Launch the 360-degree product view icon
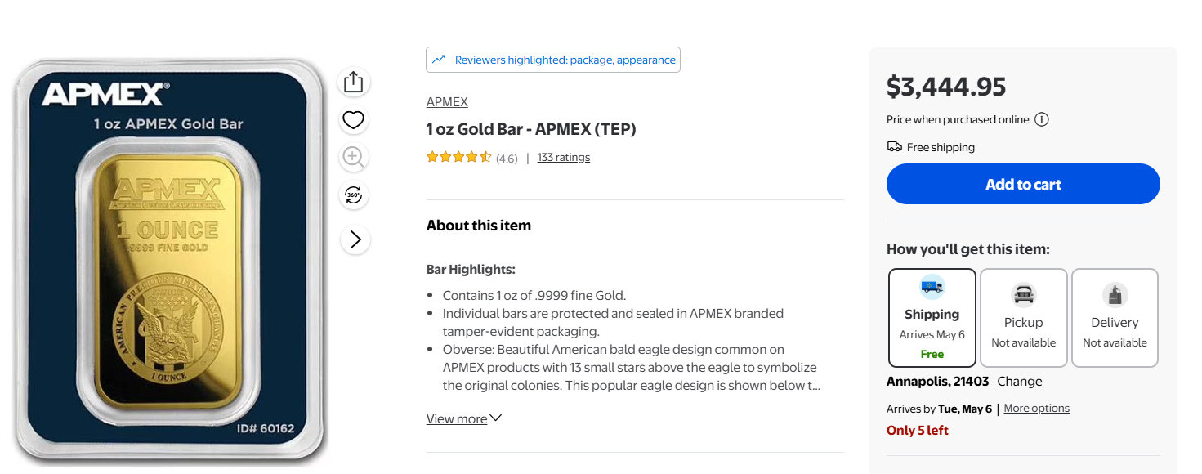 353,195
